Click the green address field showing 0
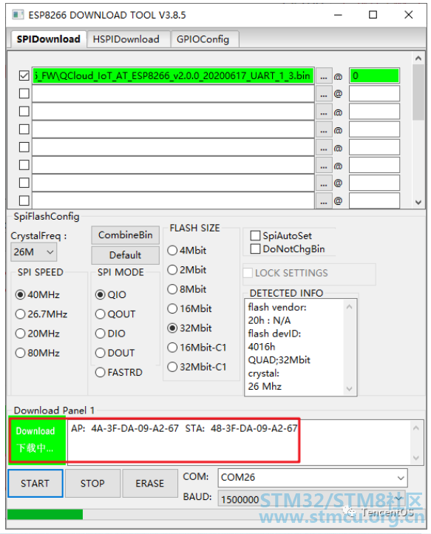The image size is (431, 534). coord(374,75)
